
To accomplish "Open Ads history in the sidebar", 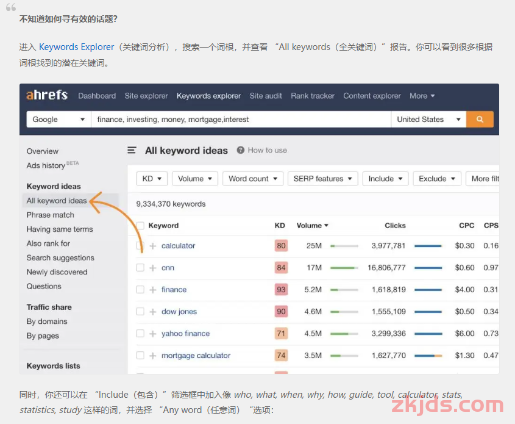I will 52,165.
